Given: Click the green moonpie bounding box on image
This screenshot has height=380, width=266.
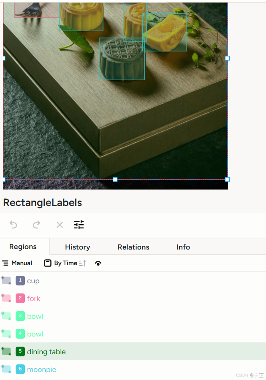Looking at the screenshot, I should click(x=122, y=59).
